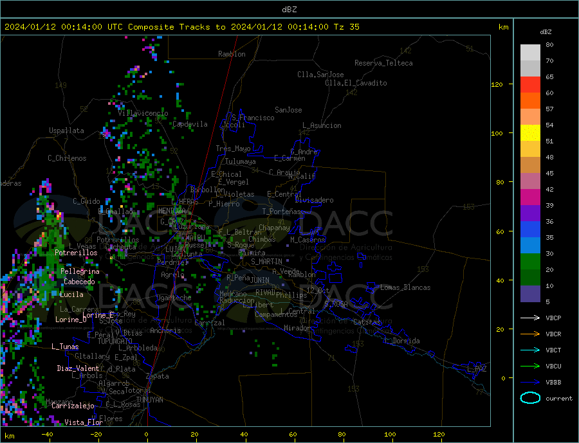Click the 5 value on the dBZ scale
Viewport: 579px width, 443px height.
[x=547, y=302]
